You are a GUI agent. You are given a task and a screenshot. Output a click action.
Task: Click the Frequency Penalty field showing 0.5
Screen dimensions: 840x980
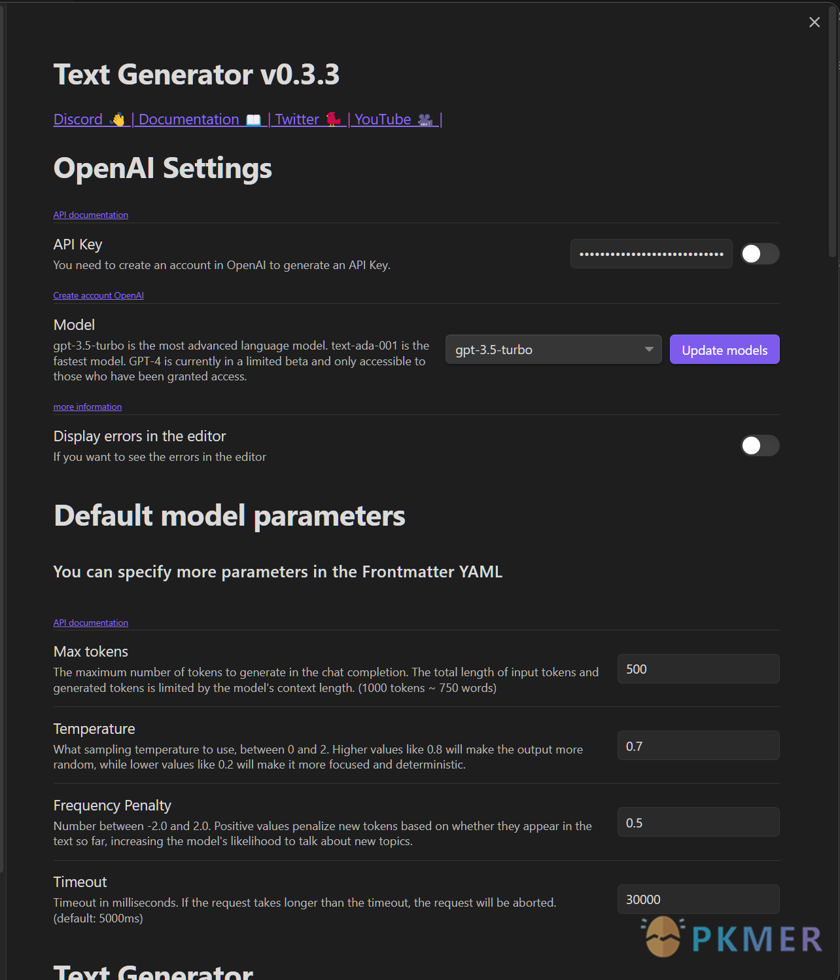(698, 822)
